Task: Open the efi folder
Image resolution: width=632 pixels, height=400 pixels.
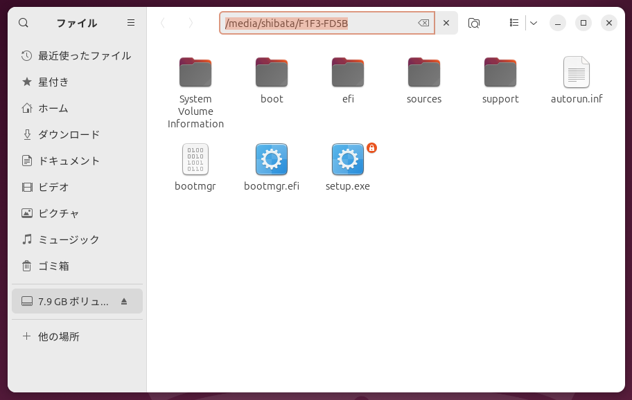Action: [x=348, y=72]
